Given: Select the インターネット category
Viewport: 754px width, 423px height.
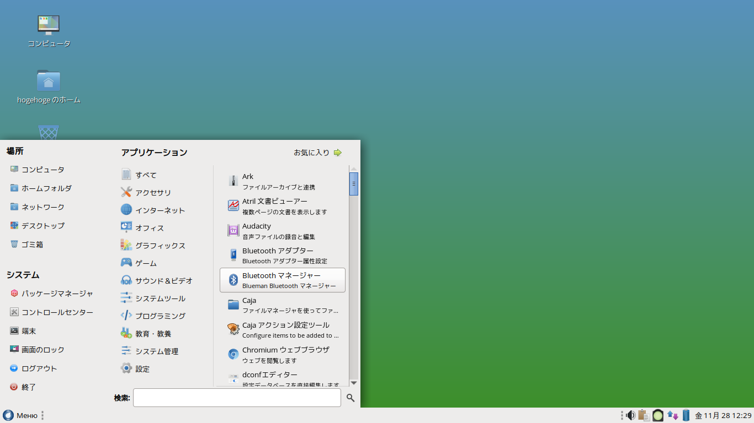Looking at the screenshot, I should click(x=153, y=210).
